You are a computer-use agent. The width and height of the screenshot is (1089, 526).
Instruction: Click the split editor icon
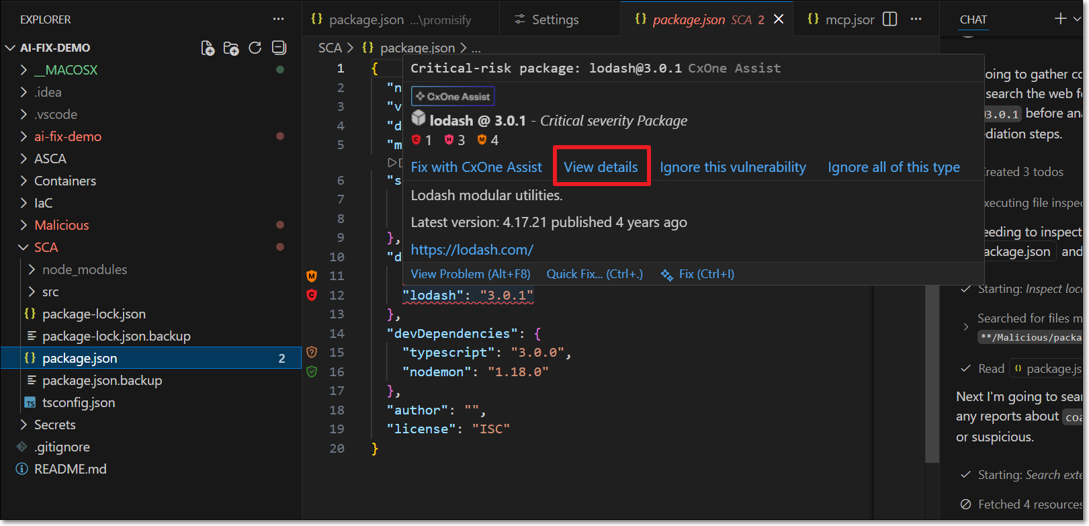889,19
